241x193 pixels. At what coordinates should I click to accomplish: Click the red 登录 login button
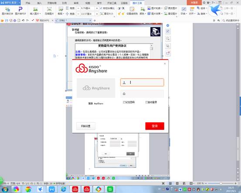pos(155,126)
